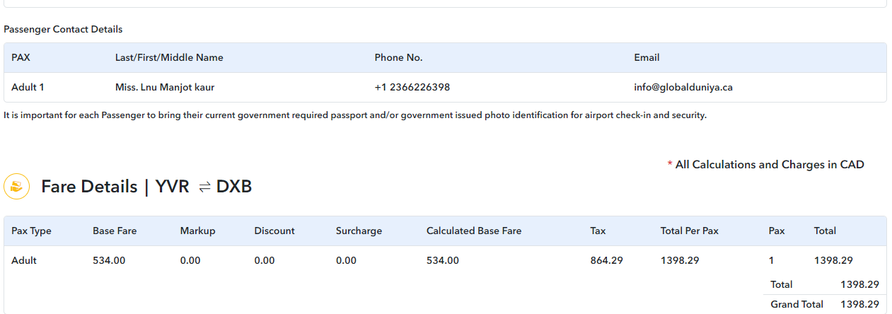This screenshot has width=892, height=314.
Task: Click the Last/First/Middle Name column header
Action: (x=169, y=57)
